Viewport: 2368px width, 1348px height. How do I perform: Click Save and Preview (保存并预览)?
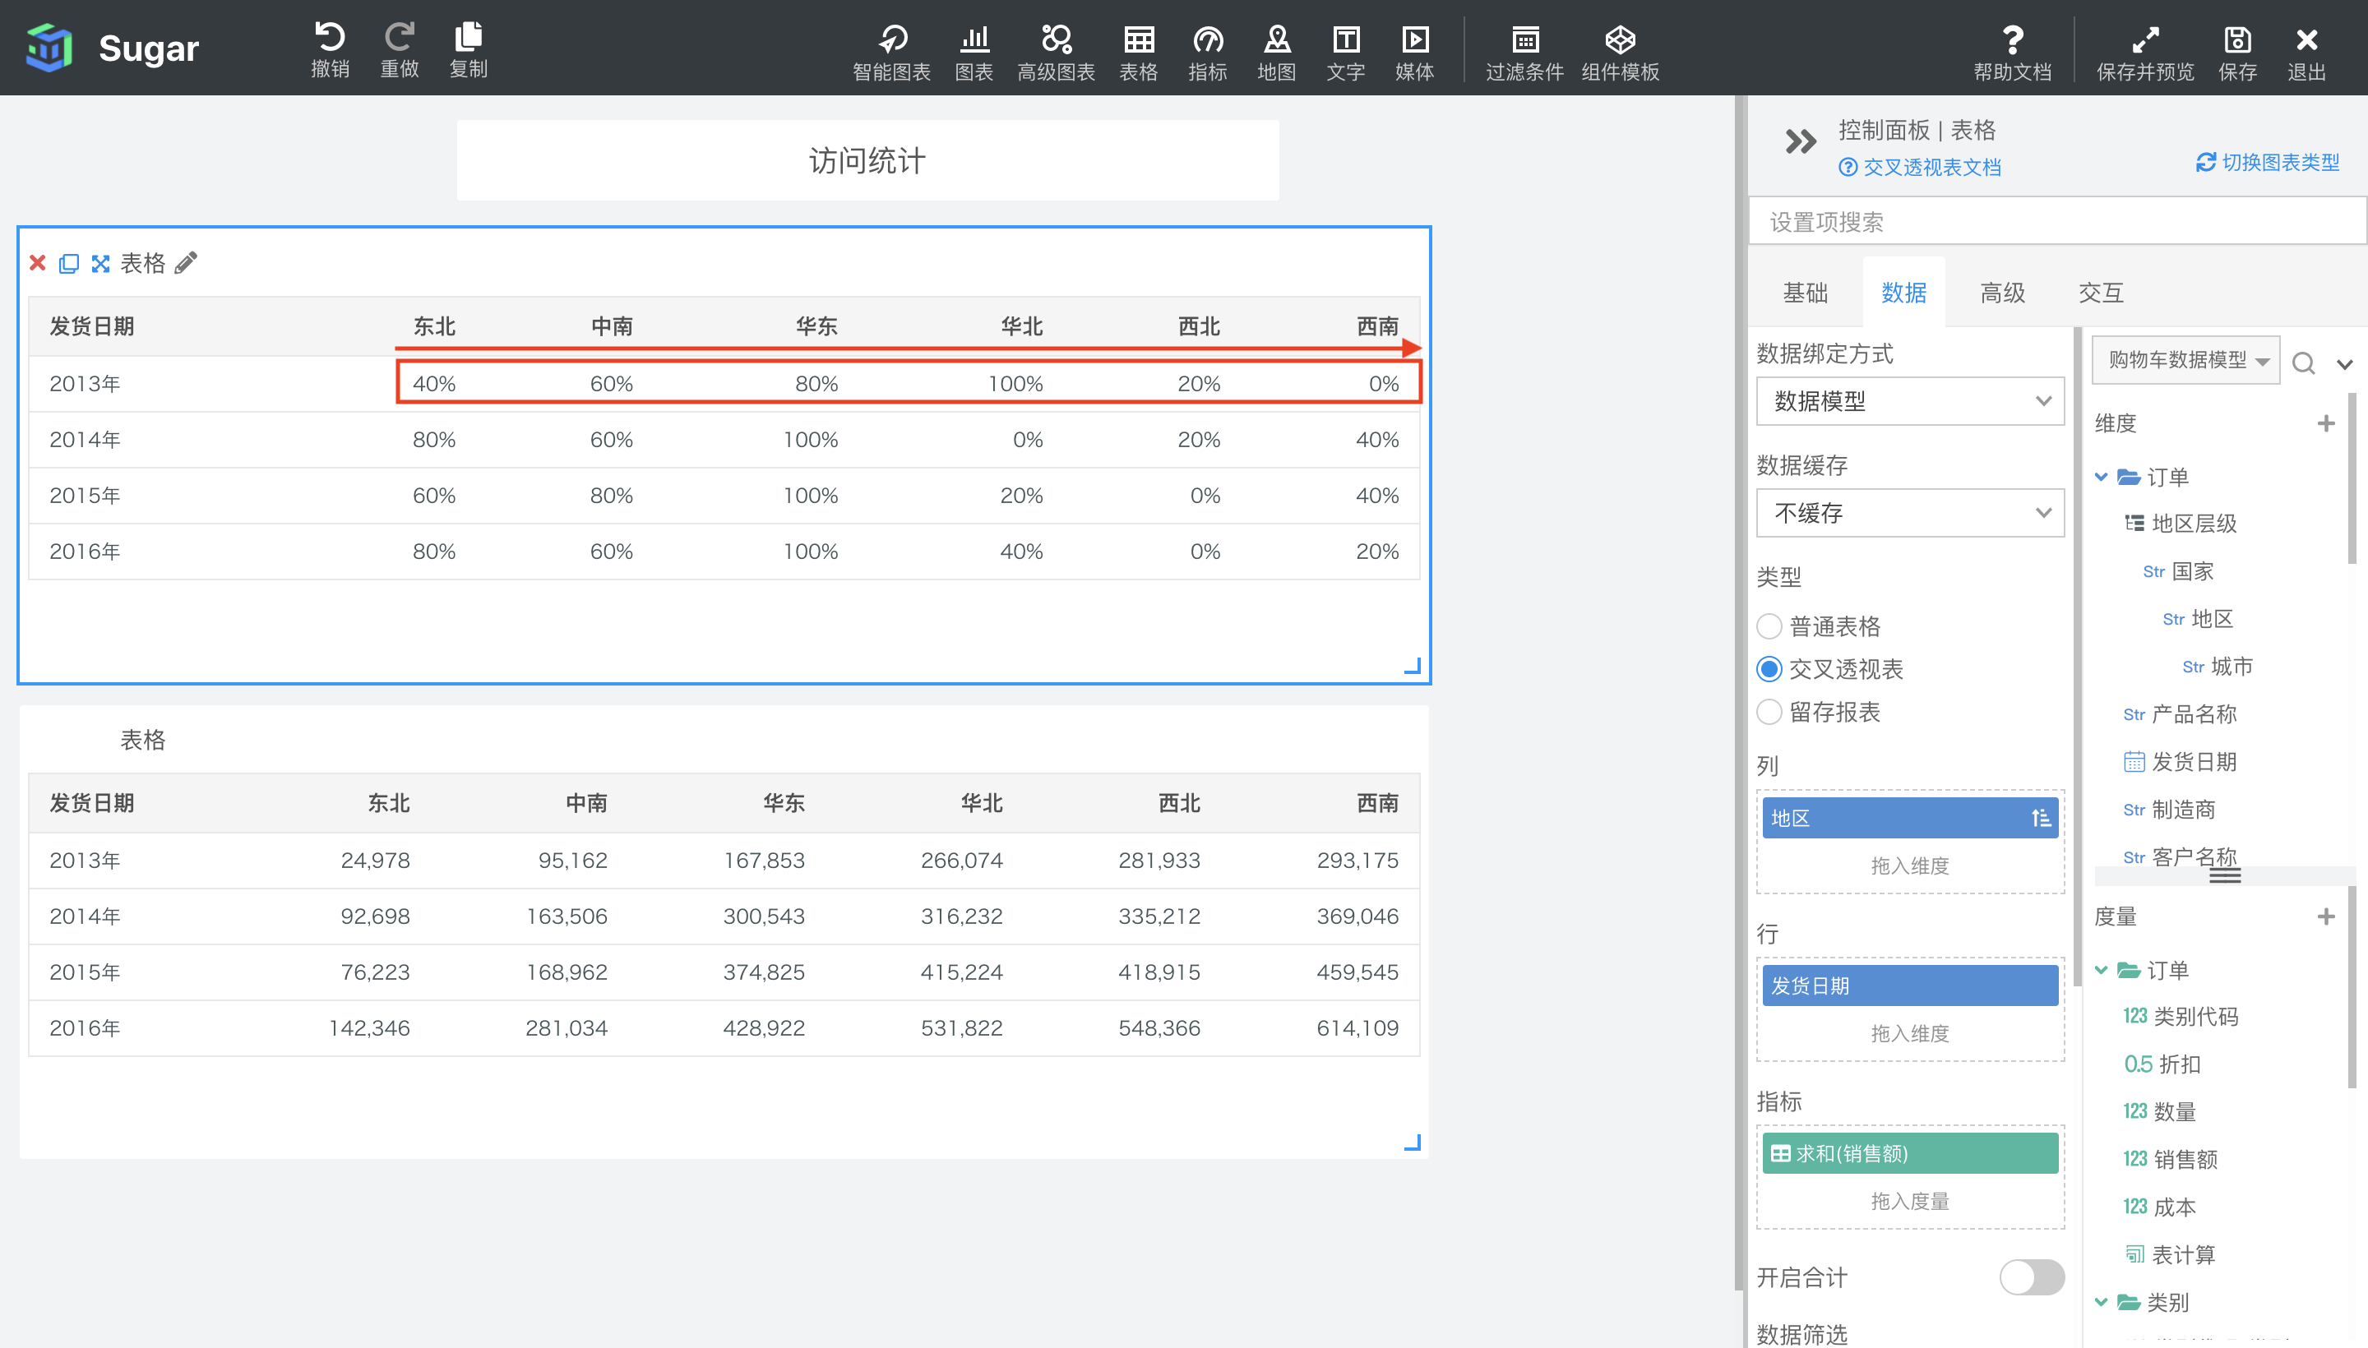click(2145, 52)
